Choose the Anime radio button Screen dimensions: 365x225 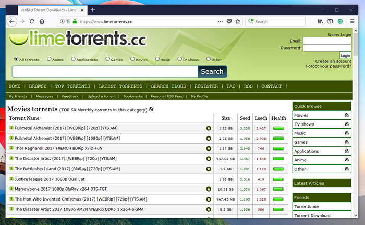pos(48,59)
